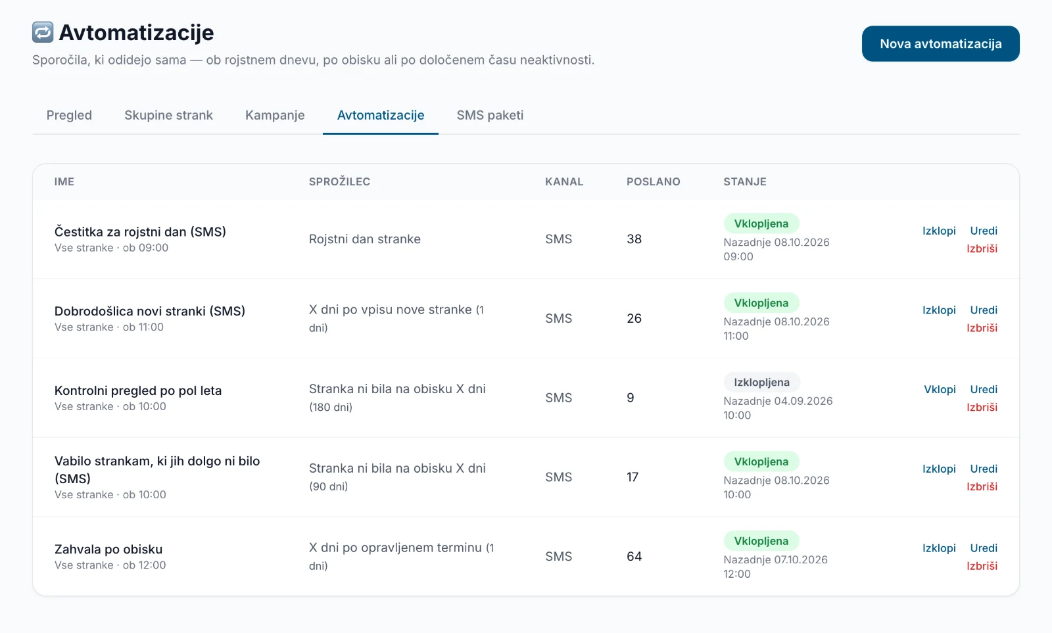Click the X dni po opravljenem terminu trigger
1052x633 pixels.
click(402, 556)
